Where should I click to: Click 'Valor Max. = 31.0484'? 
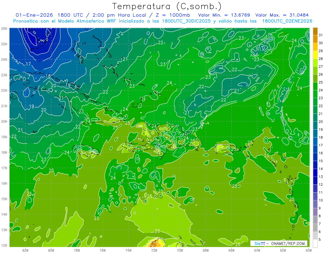tap(282, 15)
